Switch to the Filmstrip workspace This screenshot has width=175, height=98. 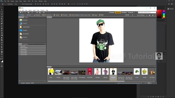pos(118,13)
